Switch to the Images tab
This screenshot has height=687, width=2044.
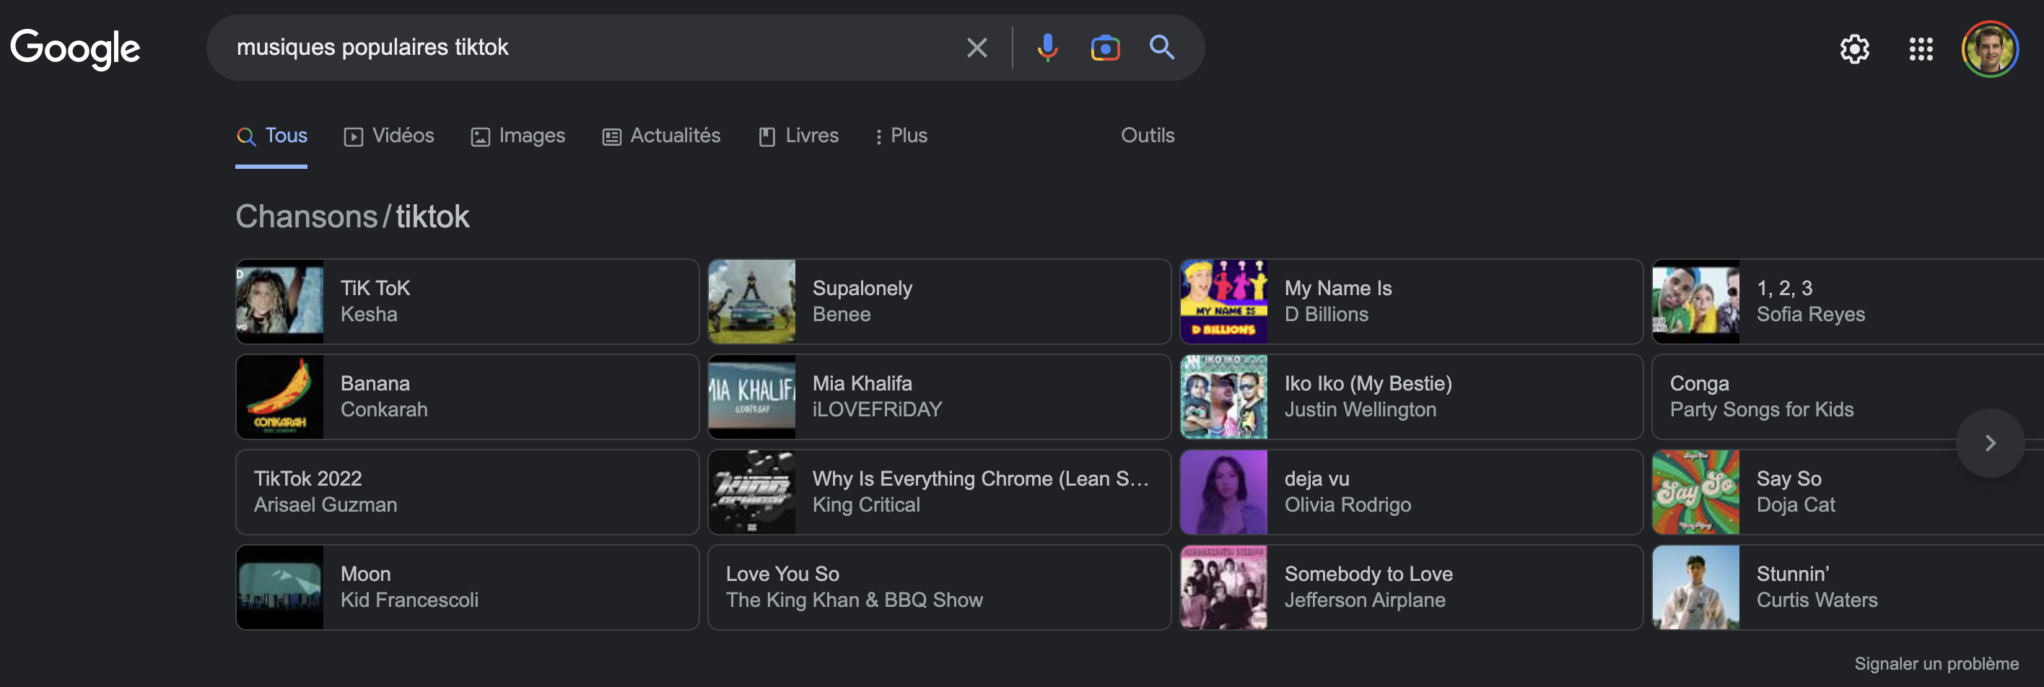tap(517, 136)
